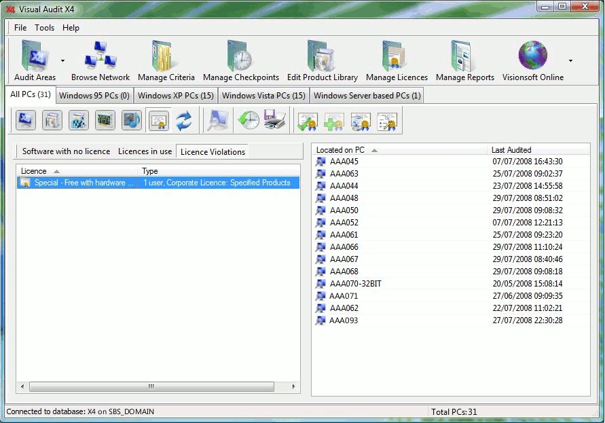Select the Licence Violations view
605x423 pixels.
click(x=213, y=151)
